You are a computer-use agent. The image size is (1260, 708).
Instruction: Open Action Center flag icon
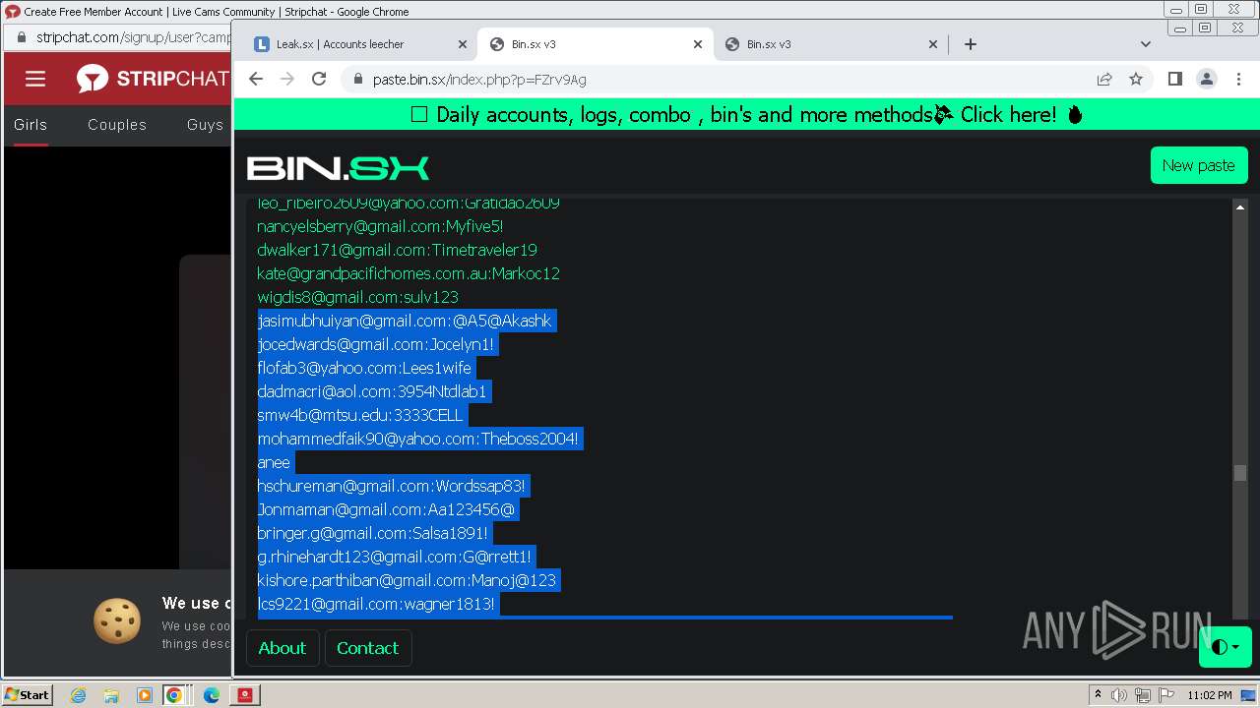(x=1165, y=695)
